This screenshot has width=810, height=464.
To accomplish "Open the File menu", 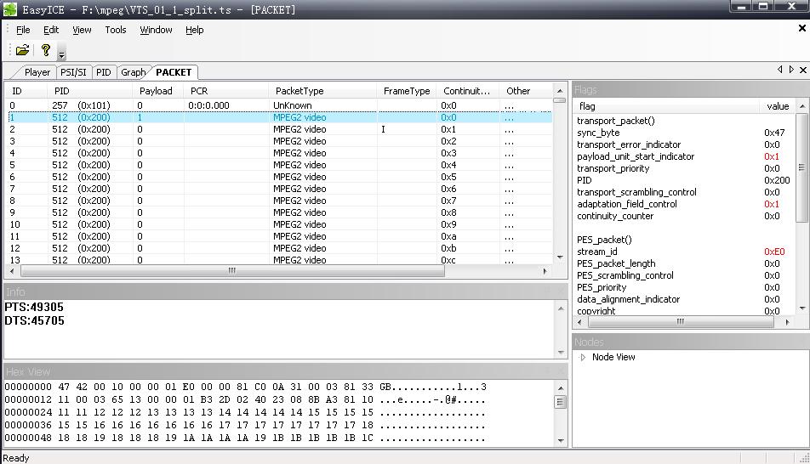I will pos(23,30).
